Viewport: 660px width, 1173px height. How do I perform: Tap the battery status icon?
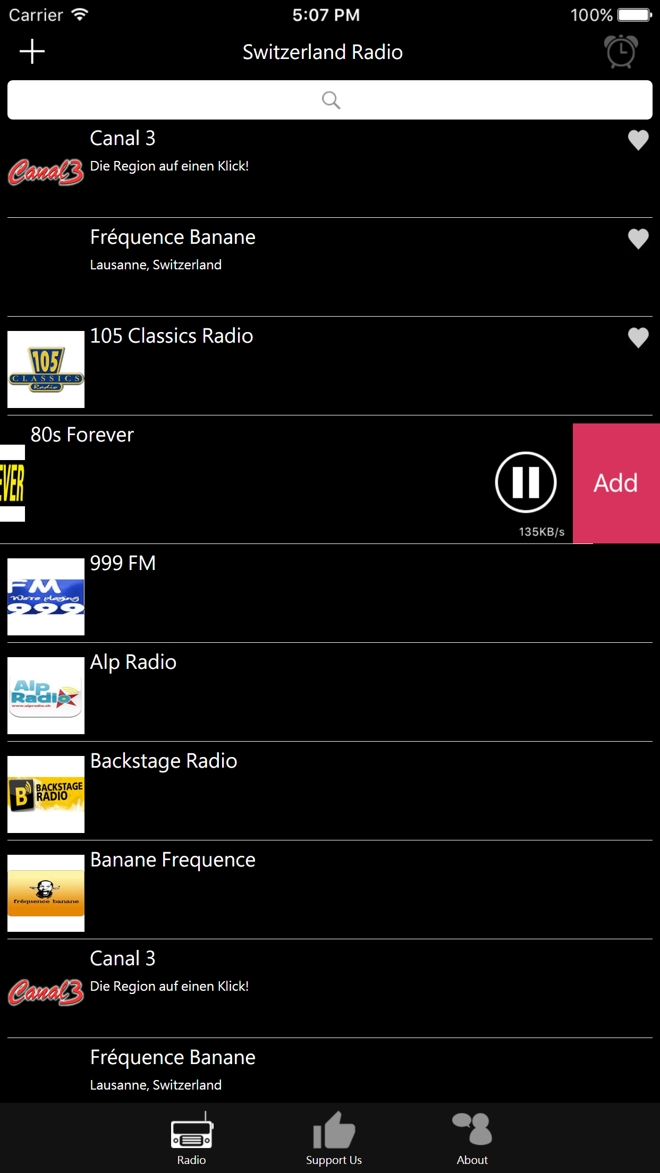[x=635, y=14]
